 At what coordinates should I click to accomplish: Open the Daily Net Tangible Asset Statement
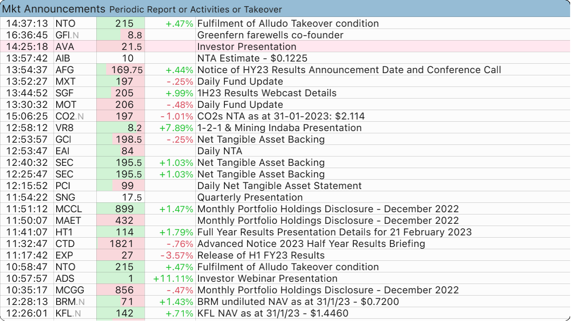point(279,186)
